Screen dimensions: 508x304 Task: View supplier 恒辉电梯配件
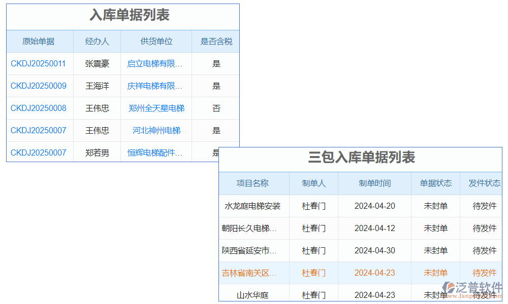tap(156, 153)
